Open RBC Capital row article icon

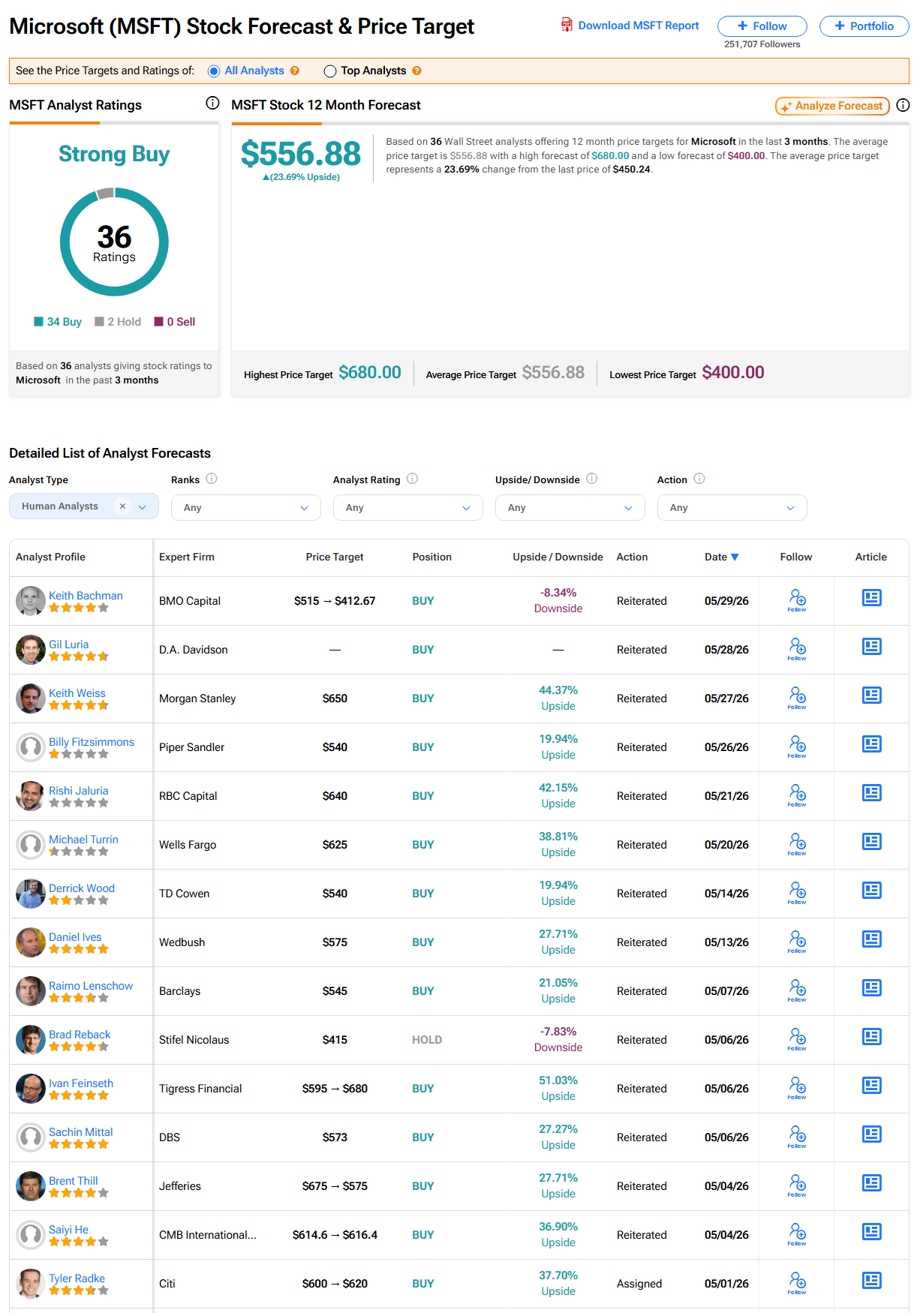pyautogui.click(x=871, y=793)
